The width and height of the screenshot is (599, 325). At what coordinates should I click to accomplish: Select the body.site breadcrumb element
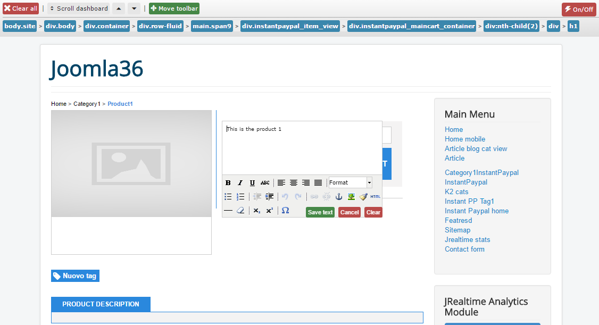pos(20,26)
